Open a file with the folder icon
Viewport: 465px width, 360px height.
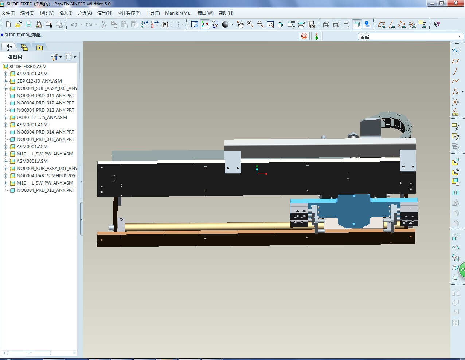tap(18, 24)
